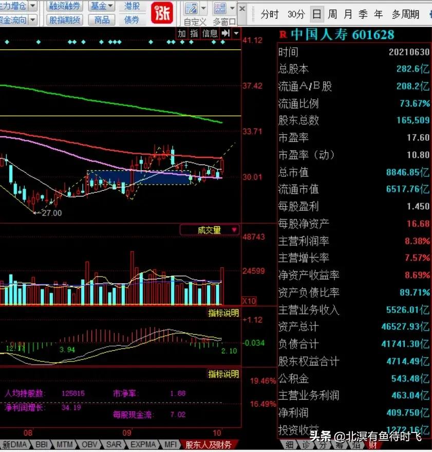The width and height of the screenshot is (432, 452).
Task: Click the X10 volume scale marker
Action: click(249, 301)
